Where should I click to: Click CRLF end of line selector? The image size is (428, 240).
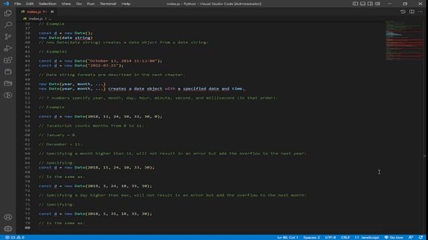[x=345, y=237]
